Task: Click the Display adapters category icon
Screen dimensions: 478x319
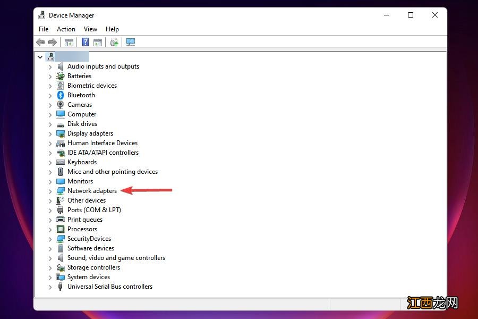Action: tap(59, 133)
